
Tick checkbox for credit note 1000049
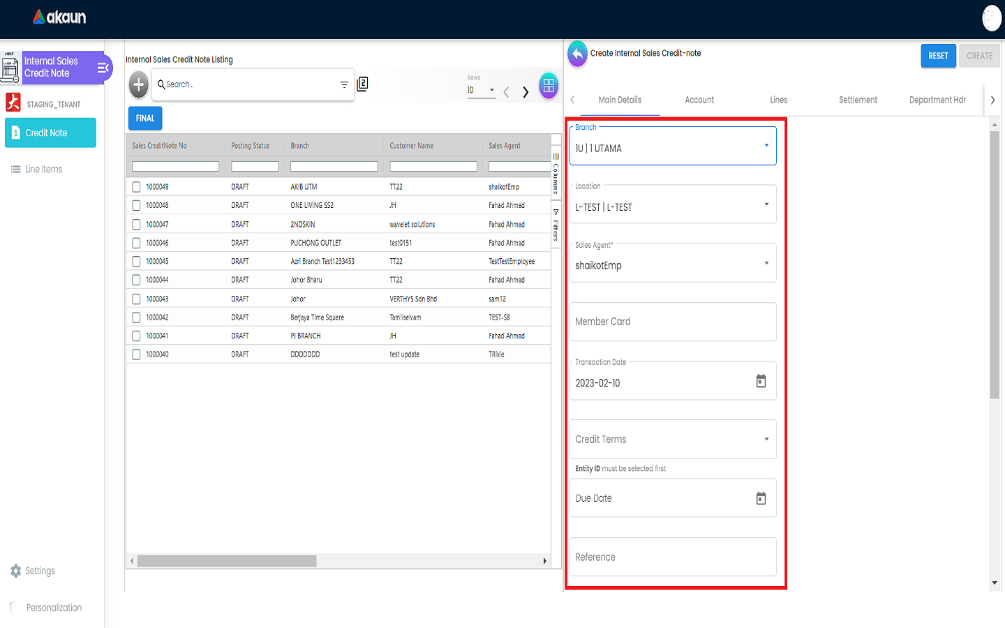point(136,187)
